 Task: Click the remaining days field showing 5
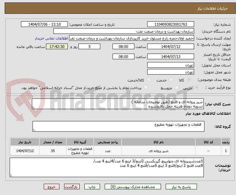coord(89,46)
